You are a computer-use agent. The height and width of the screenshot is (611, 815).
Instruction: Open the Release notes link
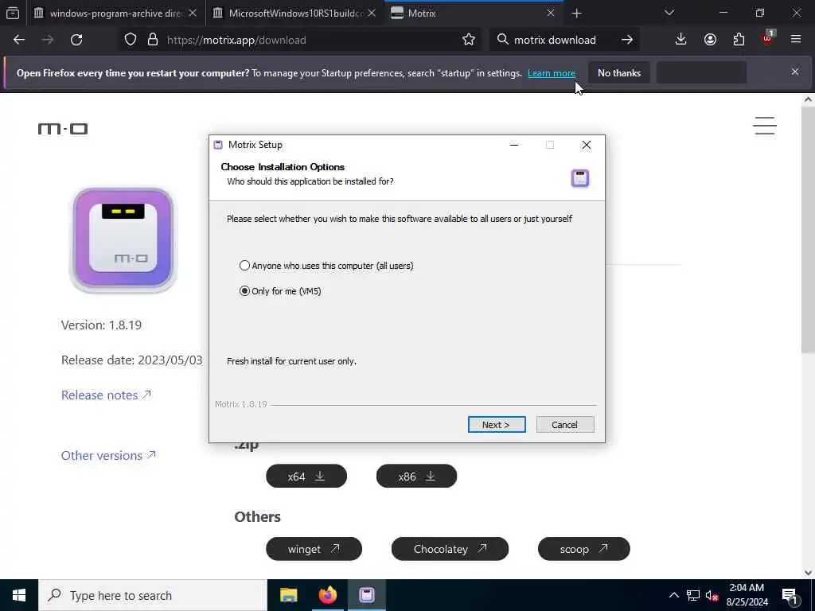(106, 395)
